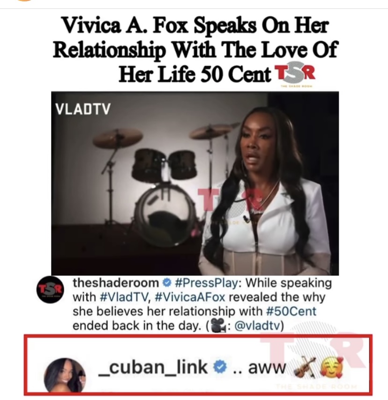Click theshaderoom username

point(116,283)
